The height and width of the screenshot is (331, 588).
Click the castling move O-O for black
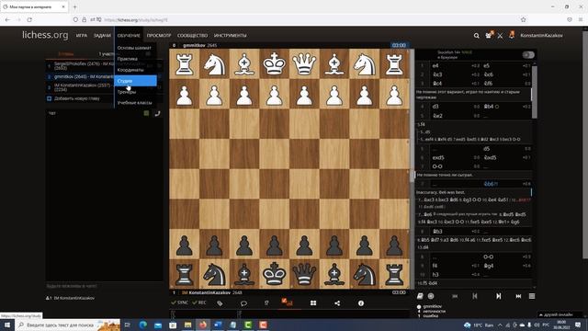click(x=488, y=257)
